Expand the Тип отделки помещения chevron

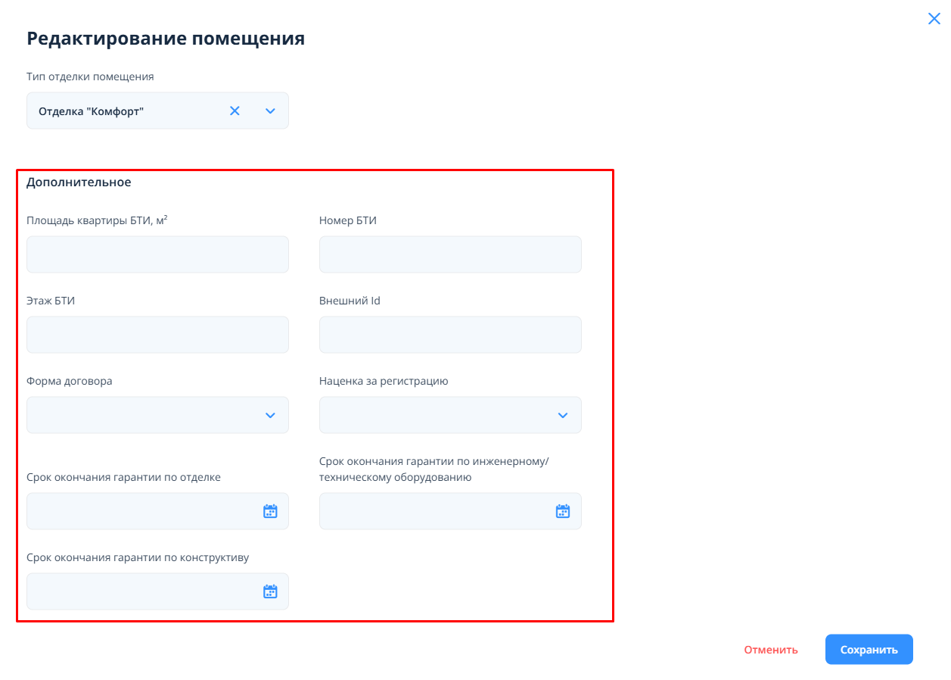click(x=270, y=111)
